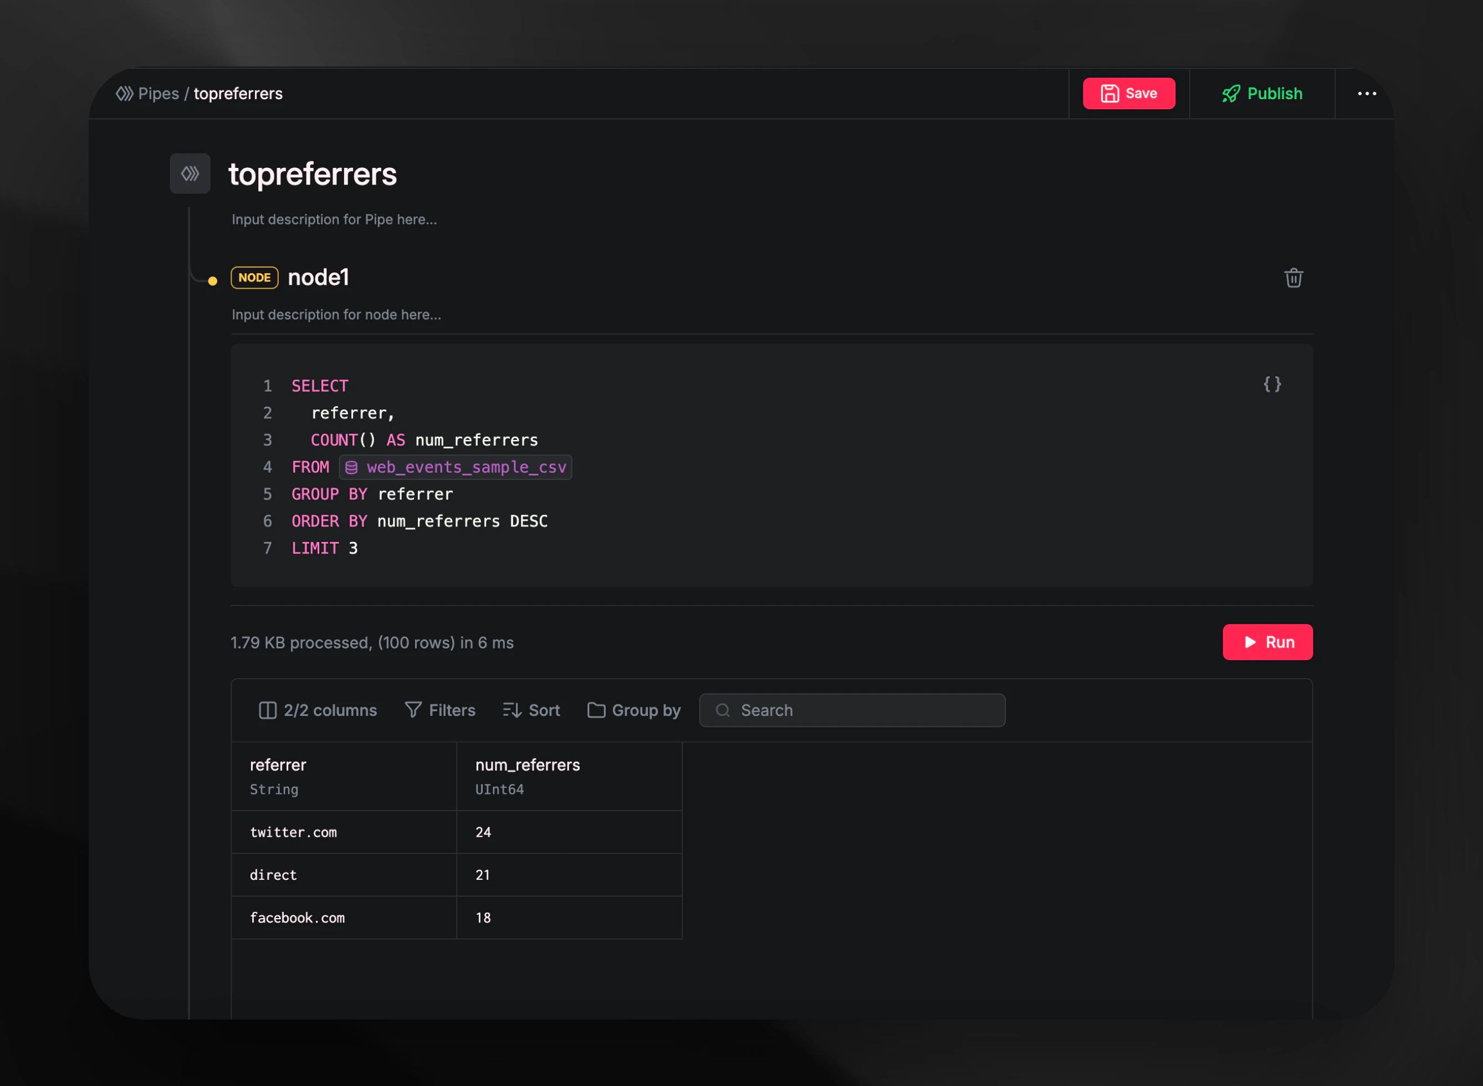Click the Pipes breadcrumb icon in header
The height and width of the screenshot is (1086, 1483).
[x=124, y=94]
